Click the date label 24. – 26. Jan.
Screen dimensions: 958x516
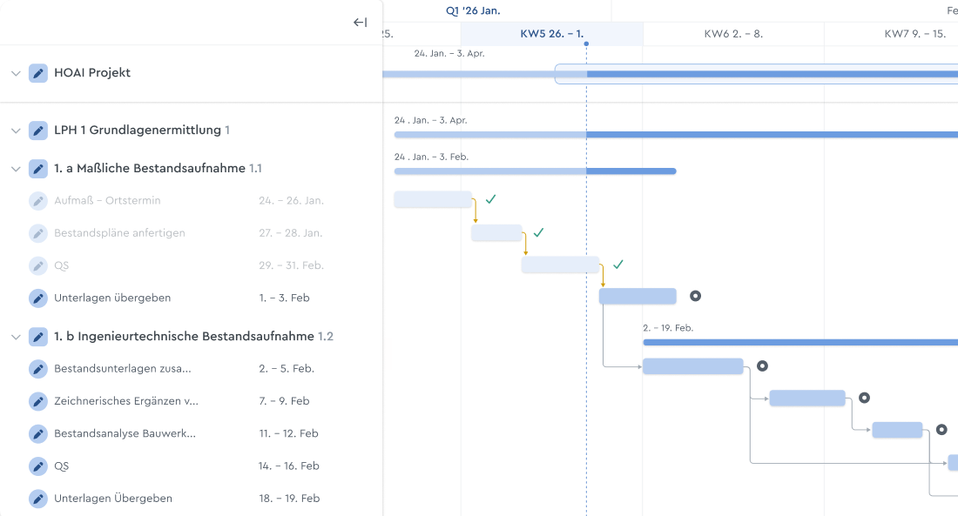(290, 200)
